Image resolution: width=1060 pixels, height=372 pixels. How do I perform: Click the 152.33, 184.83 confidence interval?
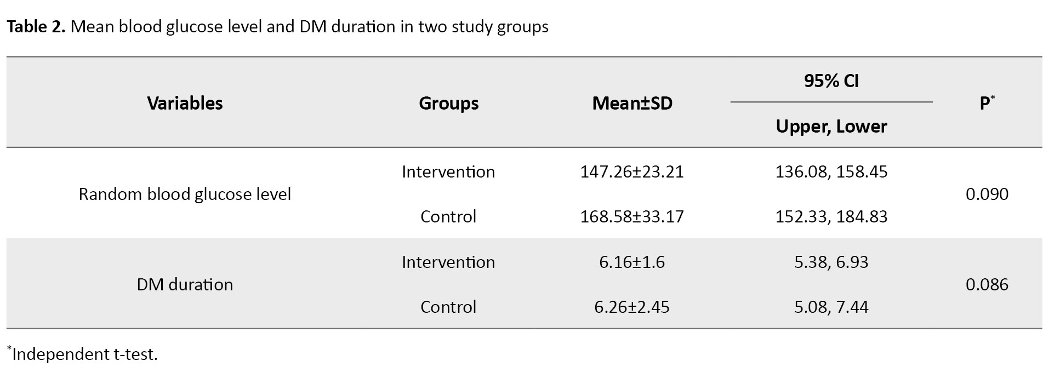point(831,216)
